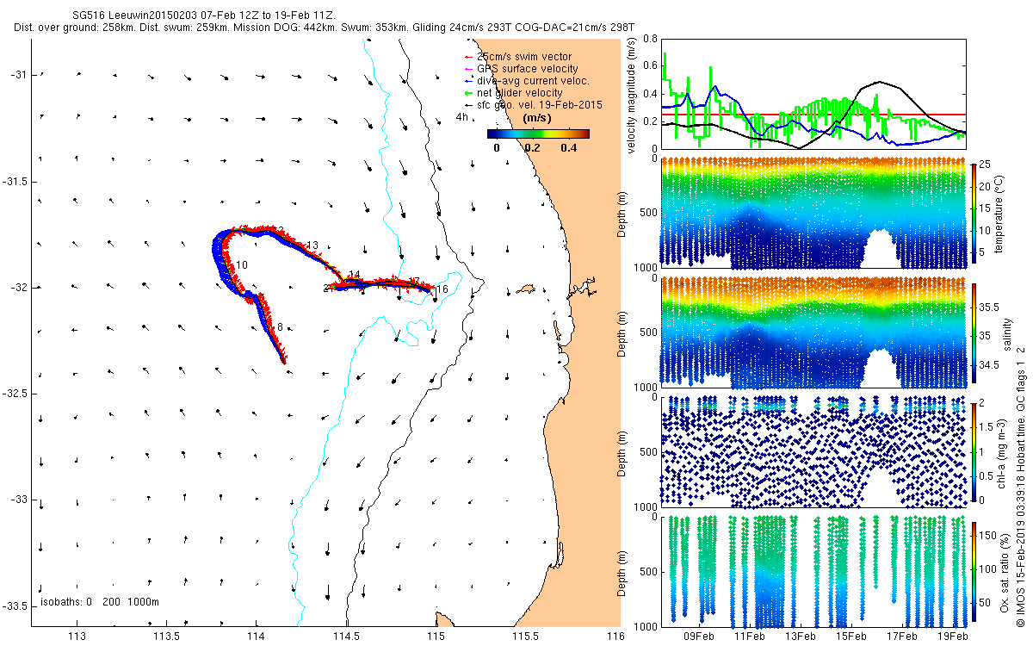Click the red 25cm/s reference line in velocity plot
1033x646 pixels.
pyautogui.click(x=813, y=114)
